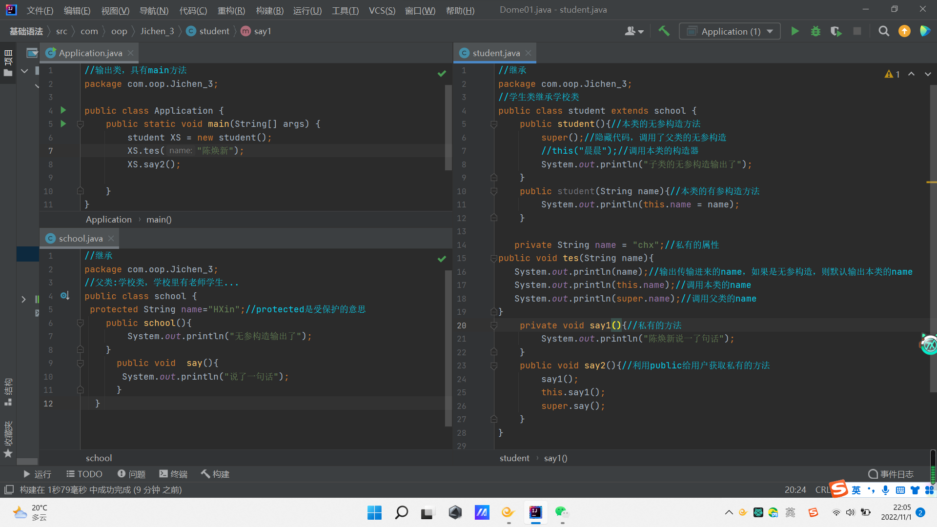The width and height of the screenshot is (937, 527).
Task: Click run gutter arrow beside main method
Action: (63, 124)
